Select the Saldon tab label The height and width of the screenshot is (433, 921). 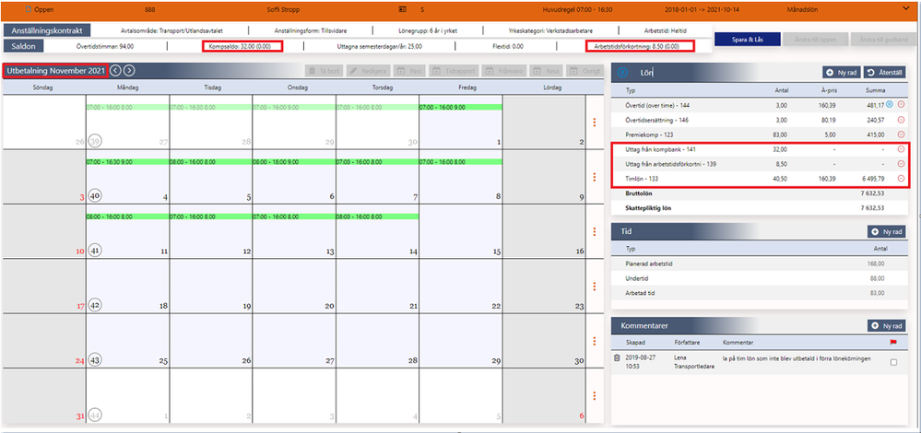coord(23,46)
